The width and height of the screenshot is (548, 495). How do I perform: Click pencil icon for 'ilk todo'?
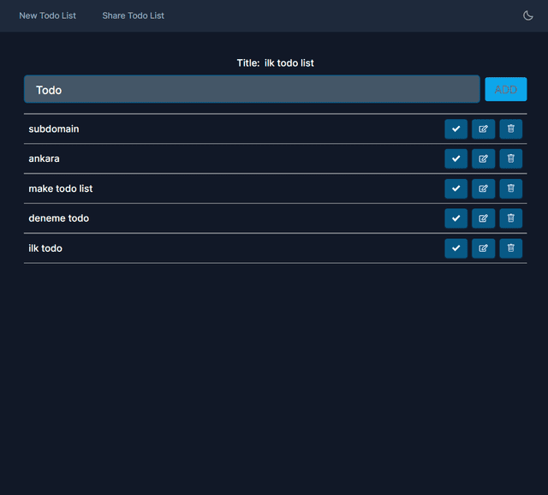pos(483,248)
